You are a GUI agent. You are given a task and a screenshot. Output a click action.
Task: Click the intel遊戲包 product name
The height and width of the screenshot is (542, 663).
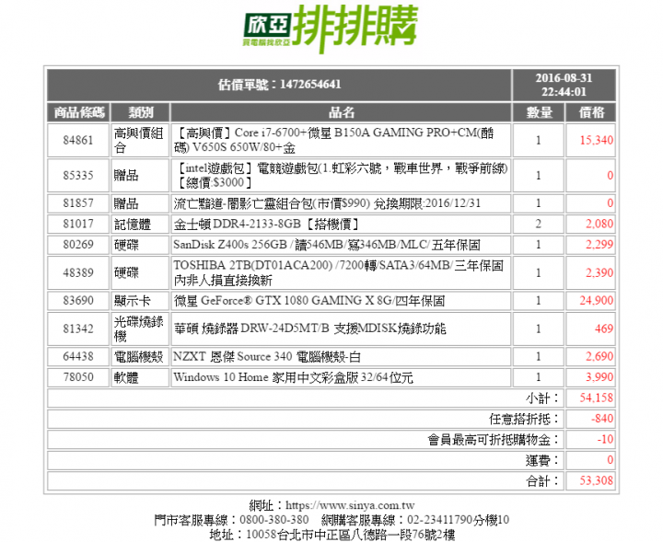coord(341,176)
